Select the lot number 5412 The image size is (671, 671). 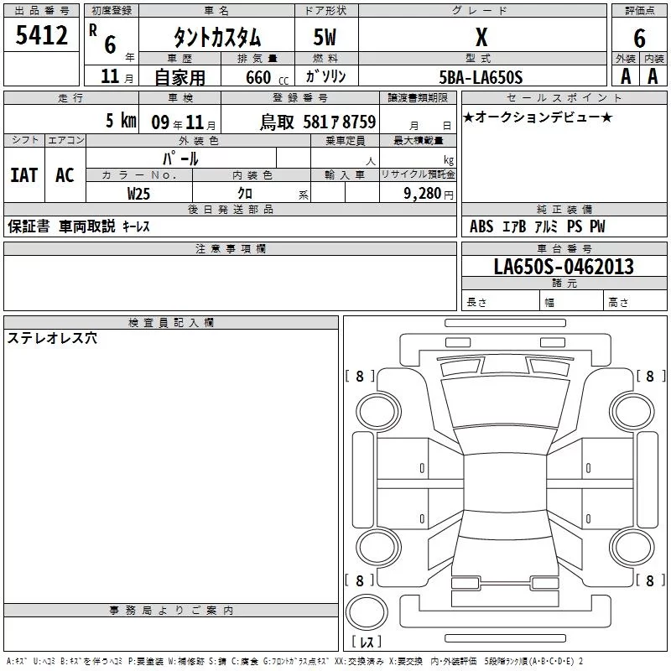[41, 36]
